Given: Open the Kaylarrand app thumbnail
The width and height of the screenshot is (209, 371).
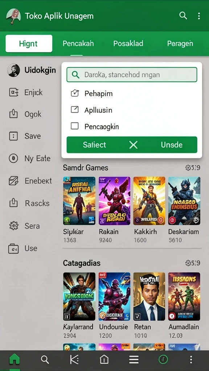Looking at the screenshot, I should point(79,296).
